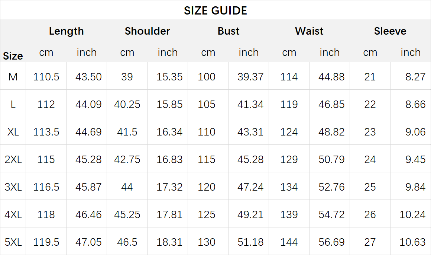Select the Length column header
This screenshot has height=255, width=431.
[66, 31]
